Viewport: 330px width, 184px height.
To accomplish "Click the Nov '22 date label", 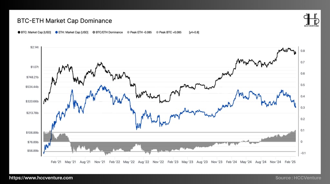I will (158, 162).
